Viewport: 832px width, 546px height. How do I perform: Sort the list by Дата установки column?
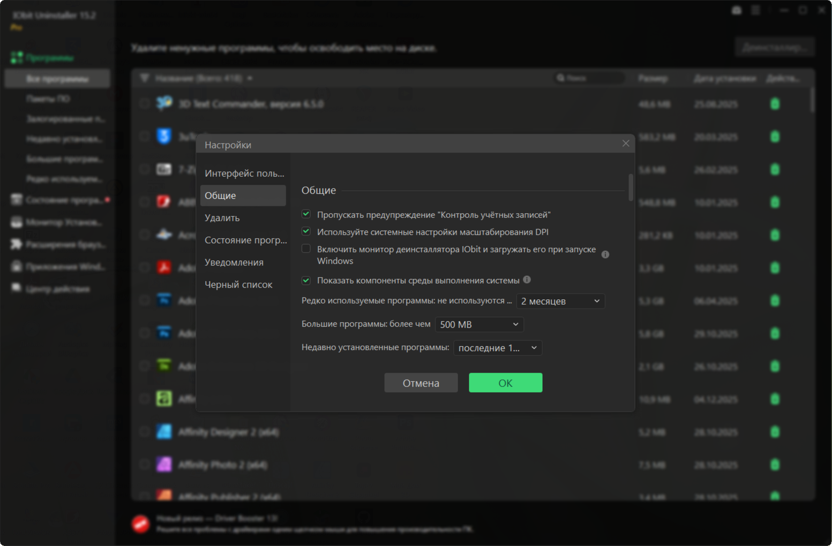click(x=725, y=78)
